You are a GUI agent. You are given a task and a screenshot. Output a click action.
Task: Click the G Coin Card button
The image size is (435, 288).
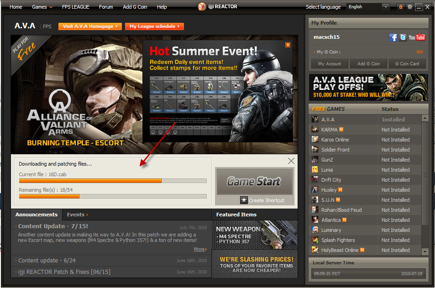point(407,64)
